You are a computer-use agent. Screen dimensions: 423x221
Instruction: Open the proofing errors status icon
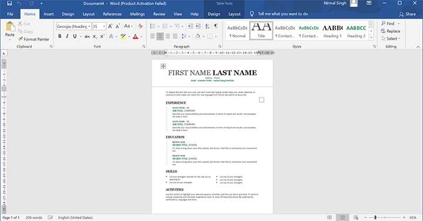[50, 217]
